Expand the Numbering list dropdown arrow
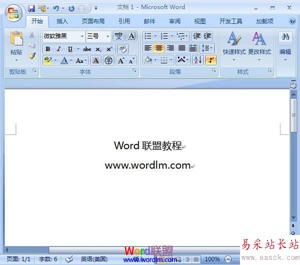The width and height of the screenshot is (300, 265). [x=172, y=36]
